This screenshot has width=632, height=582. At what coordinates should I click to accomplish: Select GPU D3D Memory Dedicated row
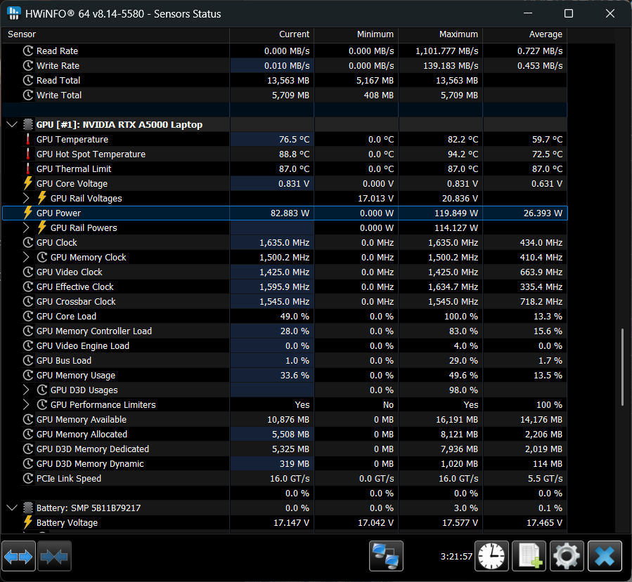tap(285, 449)
